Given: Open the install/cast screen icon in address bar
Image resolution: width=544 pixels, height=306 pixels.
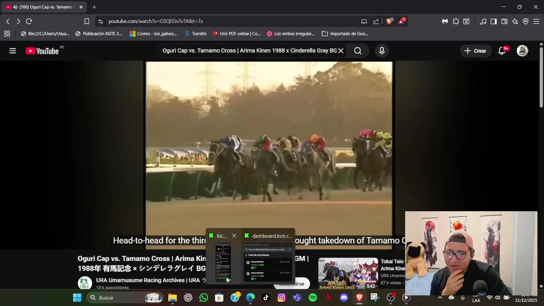Looking at the screenshot, I should 364,21.
